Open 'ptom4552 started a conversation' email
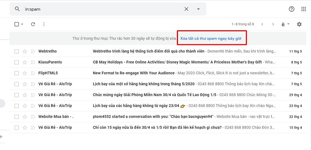This screenshot has height=150, width=311. point(158,117)
